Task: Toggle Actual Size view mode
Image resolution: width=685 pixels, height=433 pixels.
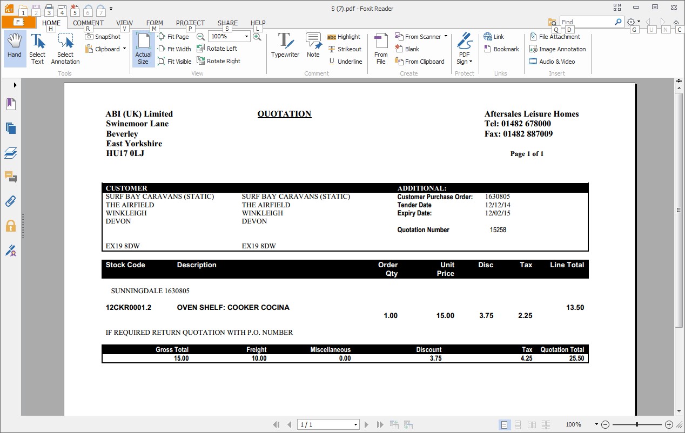Action: pyautogui.click(x=143, y=49)
